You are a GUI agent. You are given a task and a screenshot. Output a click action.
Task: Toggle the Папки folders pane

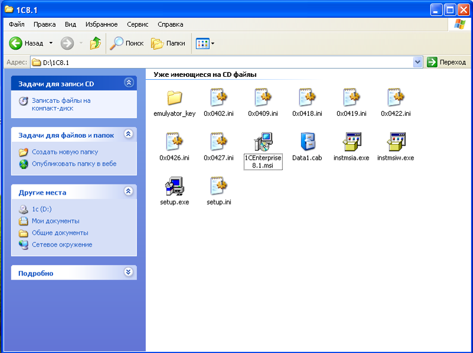tap(168, 43)
